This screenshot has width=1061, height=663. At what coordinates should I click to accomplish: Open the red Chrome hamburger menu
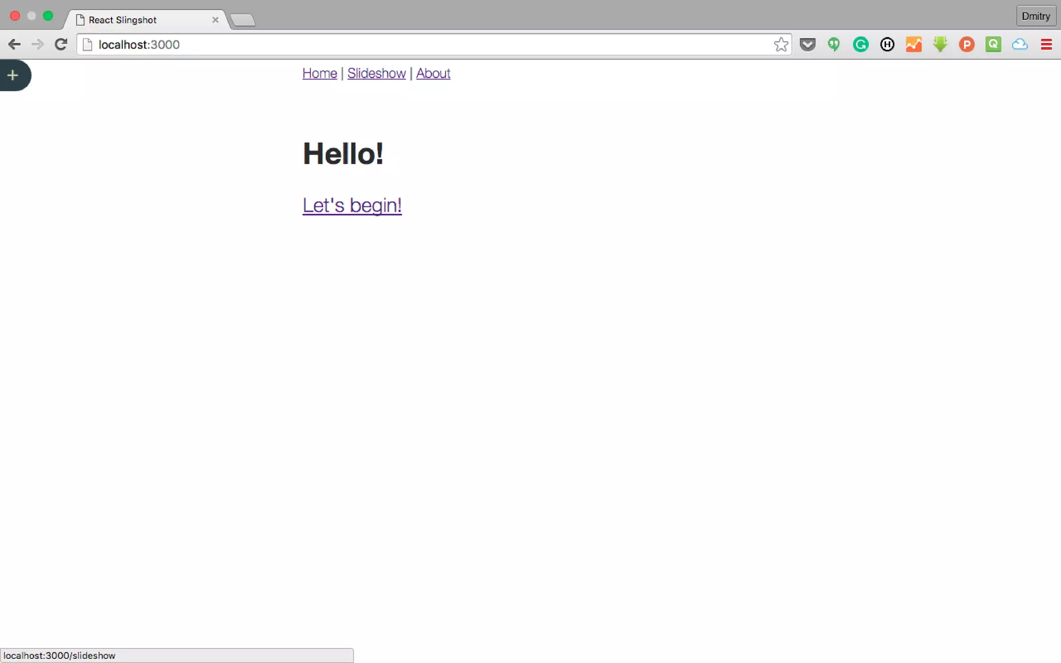click(x=1046, y=45)
